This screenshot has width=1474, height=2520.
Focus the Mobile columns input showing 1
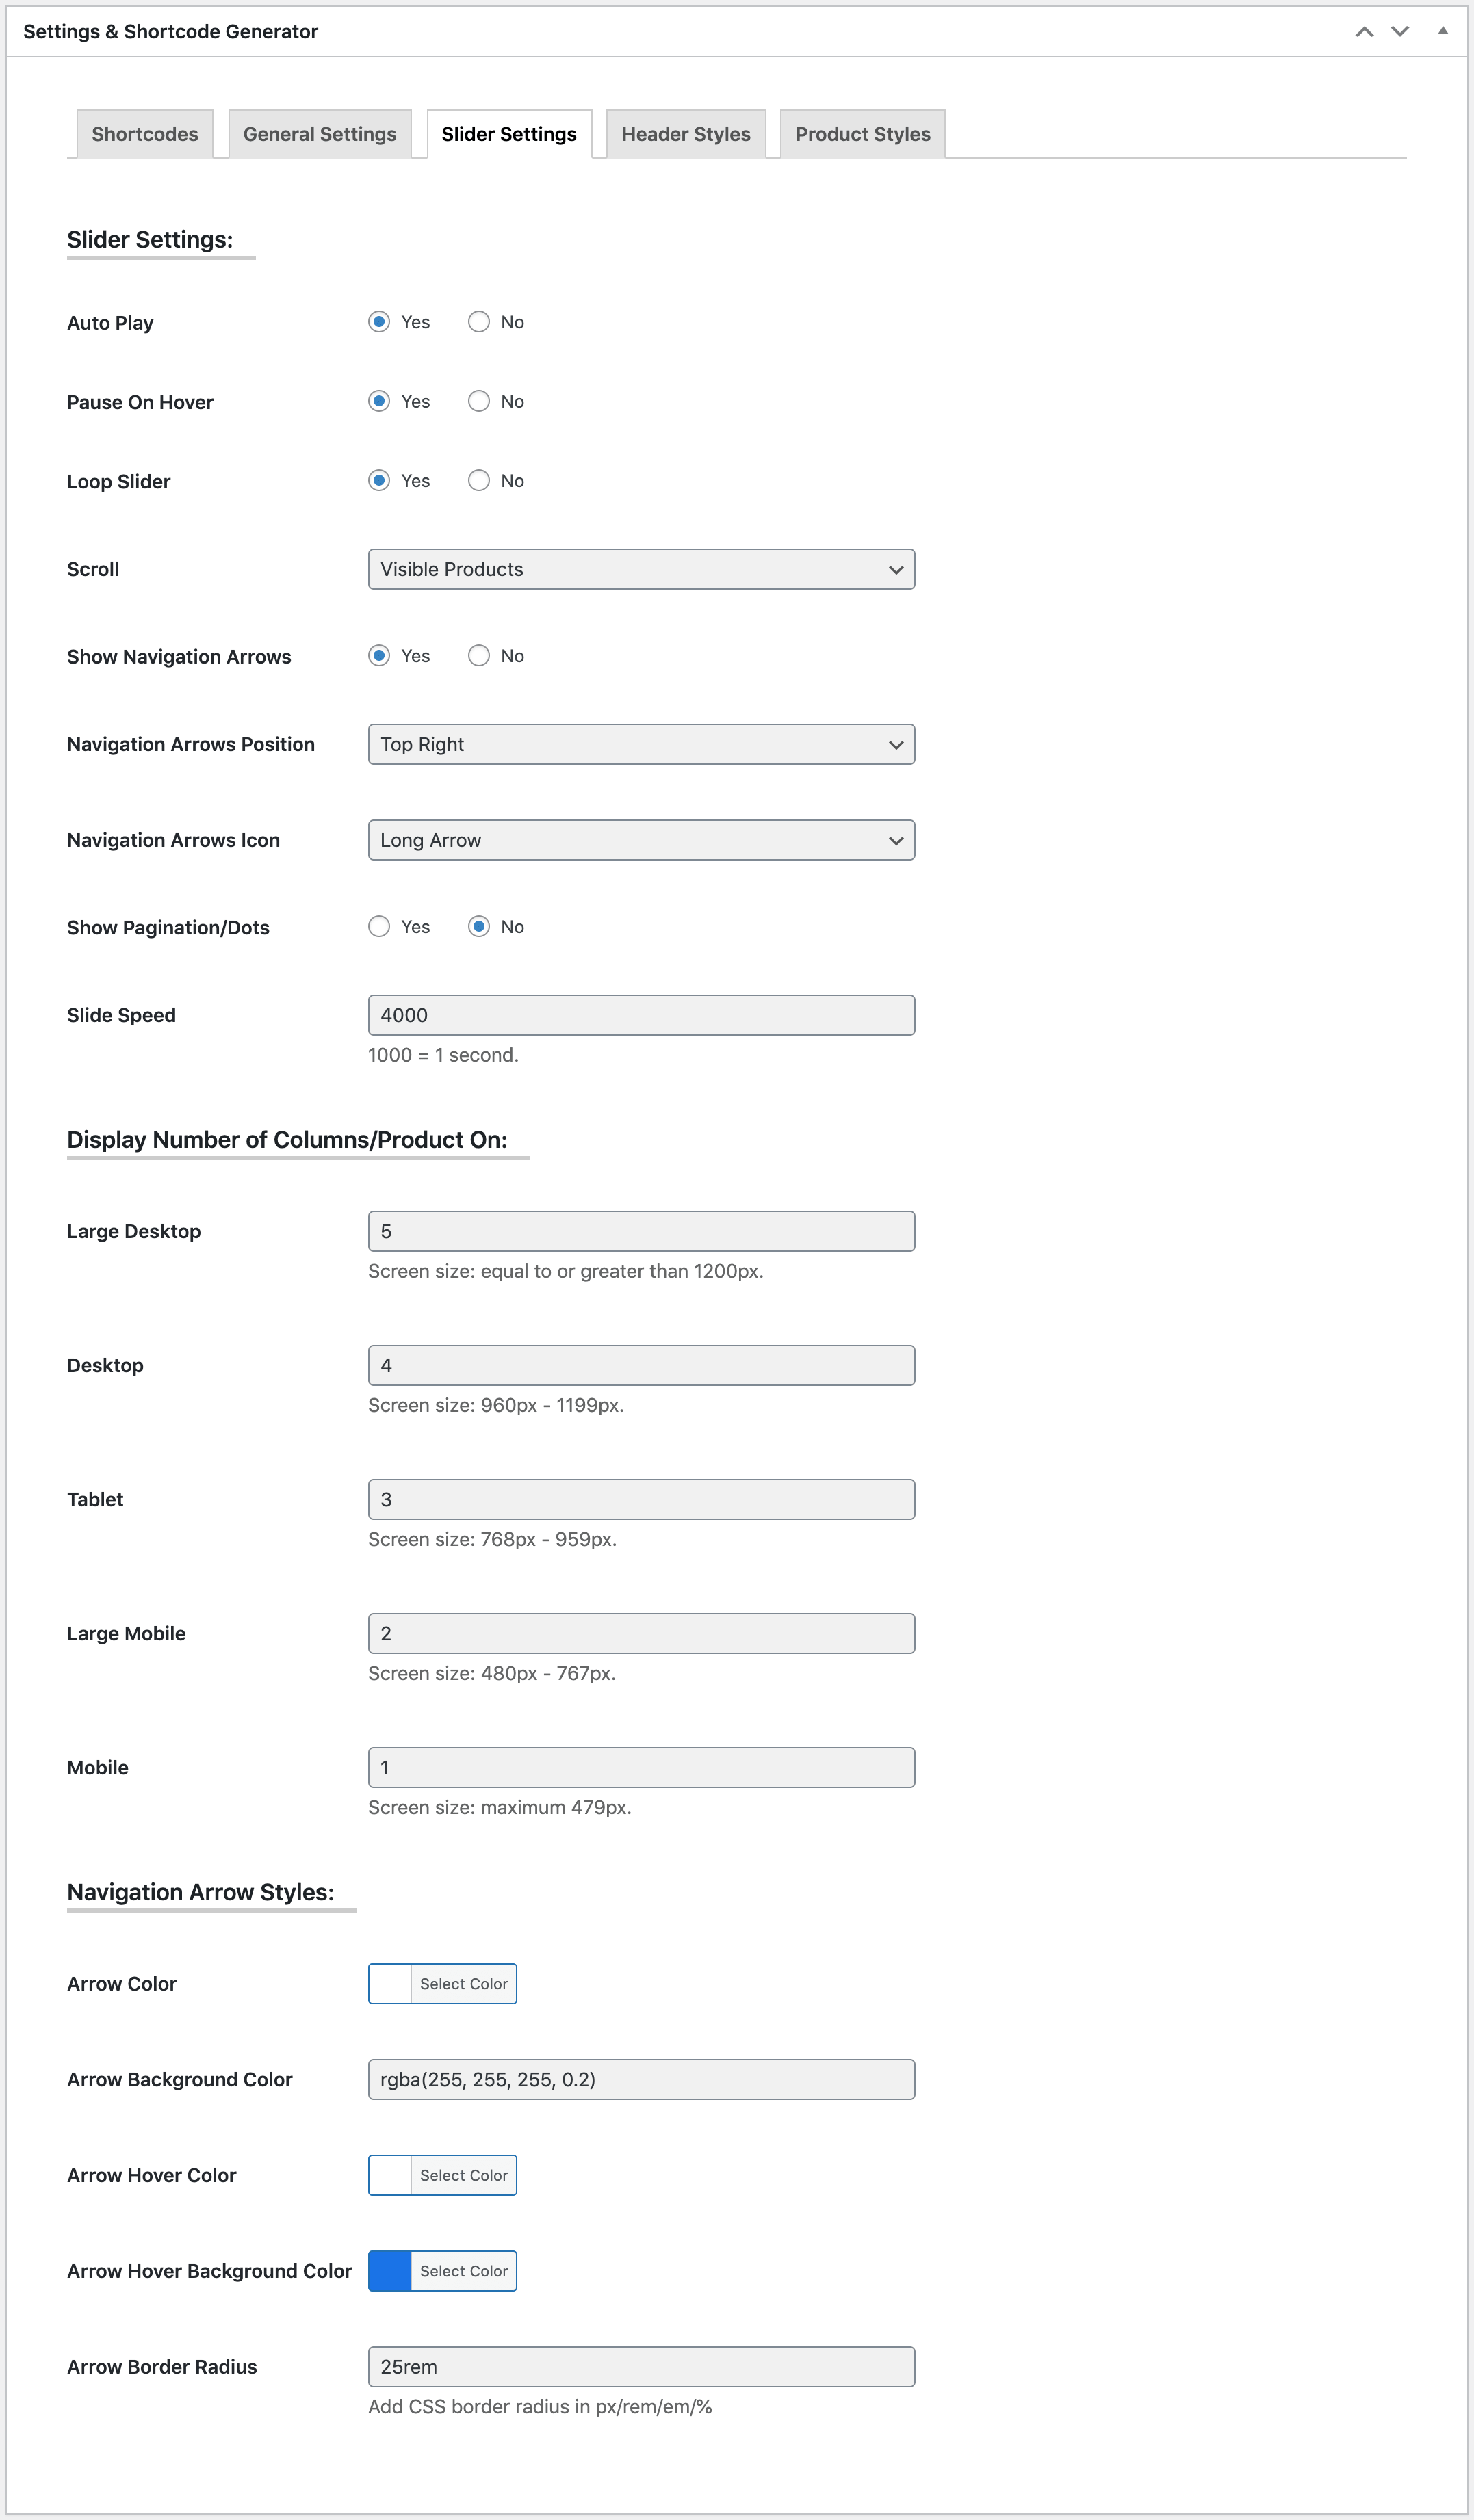[641, 1767]
